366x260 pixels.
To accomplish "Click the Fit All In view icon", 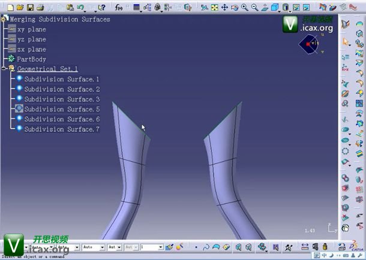I will [214, 7].
